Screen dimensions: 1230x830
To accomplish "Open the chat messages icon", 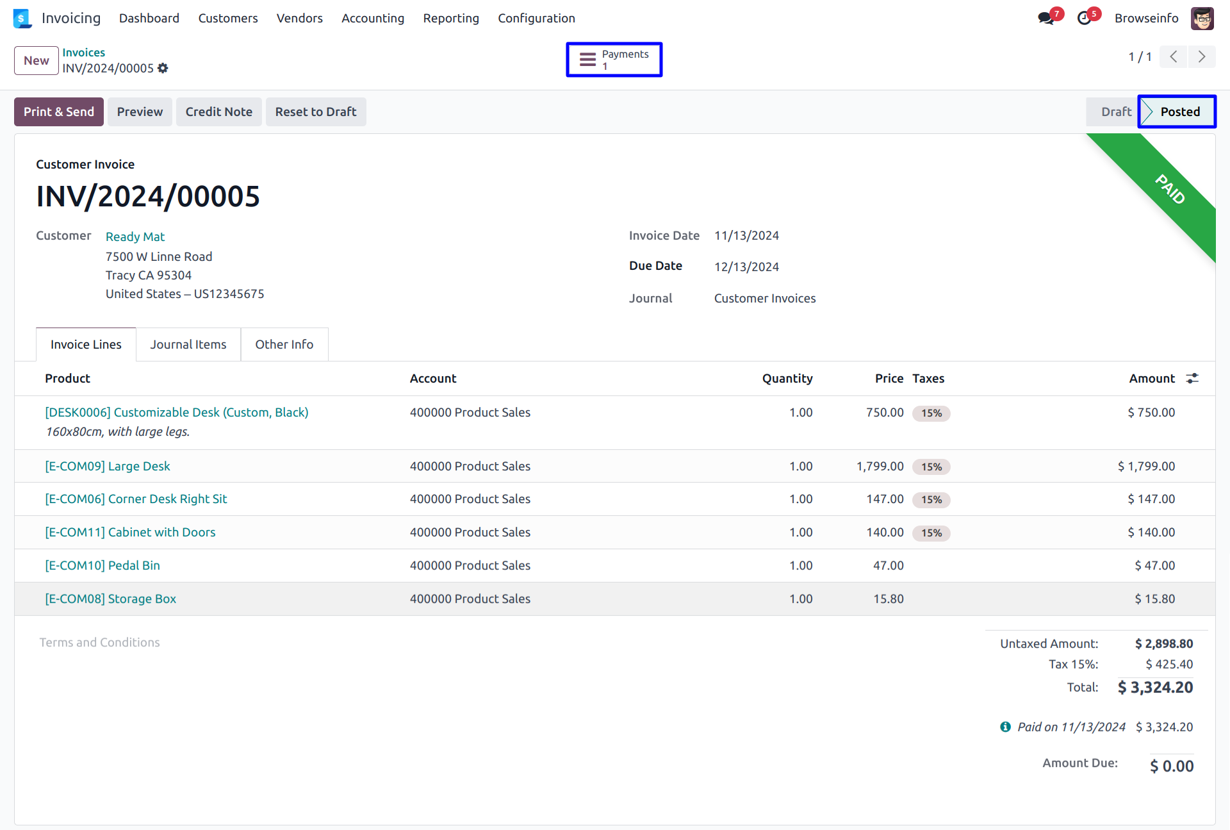I will pyautogui.click(x=1045, y=18).
